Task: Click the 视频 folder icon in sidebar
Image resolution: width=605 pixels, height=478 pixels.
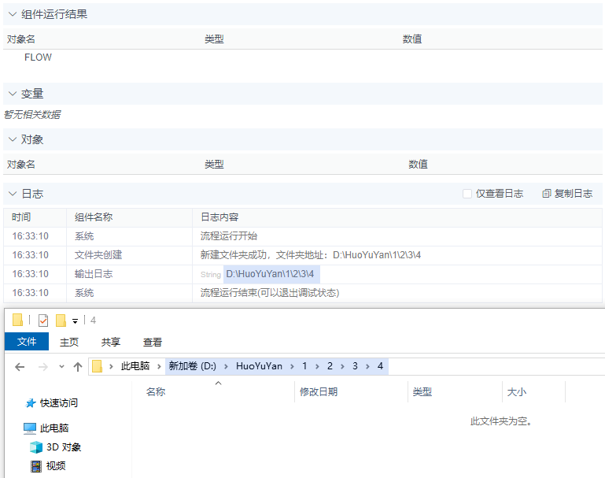Action: [35, 466]
